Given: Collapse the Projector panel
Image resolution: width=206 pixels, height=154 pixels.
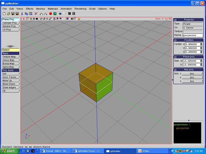Looking at the screenshot, I should pos(175,20).
